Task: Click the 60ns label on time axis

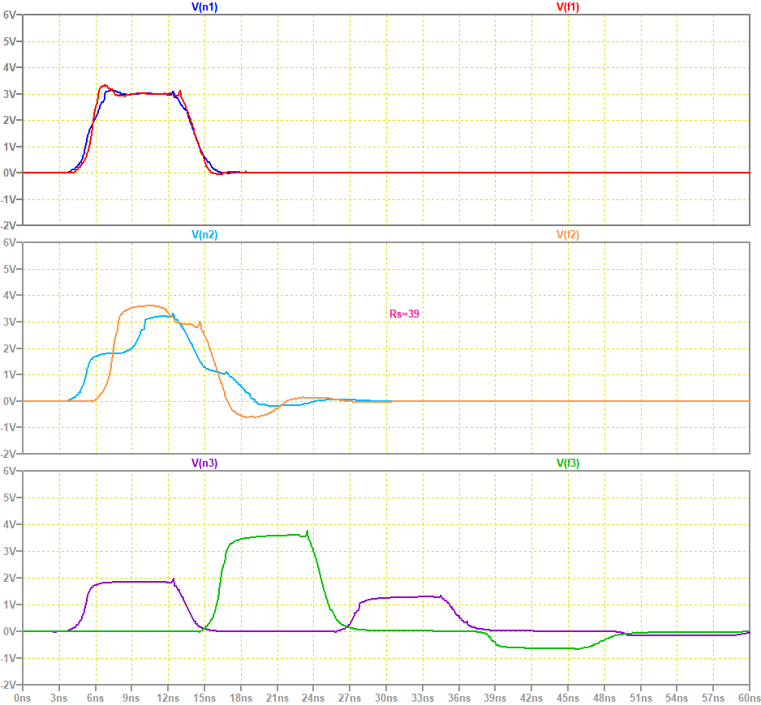Action: [749, 697]
